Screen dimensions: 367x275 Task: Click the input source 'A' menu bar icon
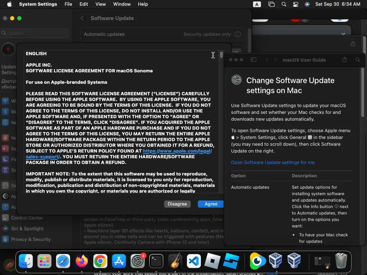click(x=257, y=4)
